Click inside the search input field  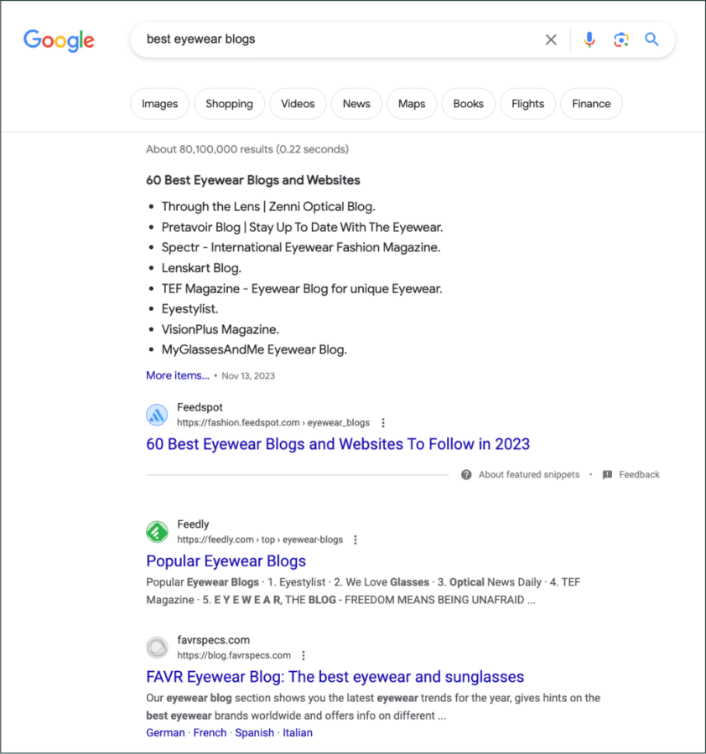[335, 39]
